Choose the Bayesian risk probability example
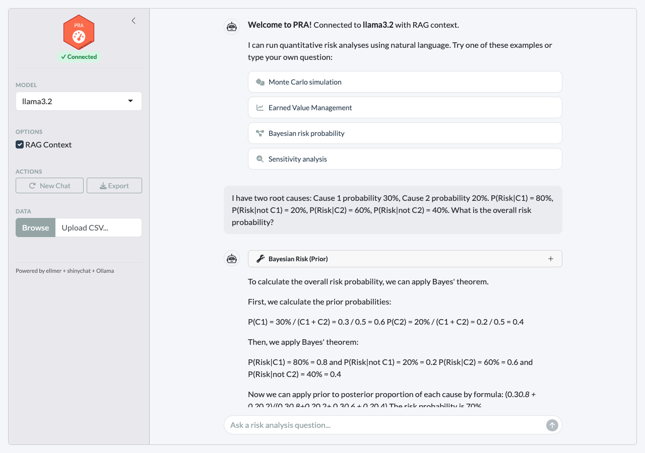 pyautogui.click(x=405, y=133)
